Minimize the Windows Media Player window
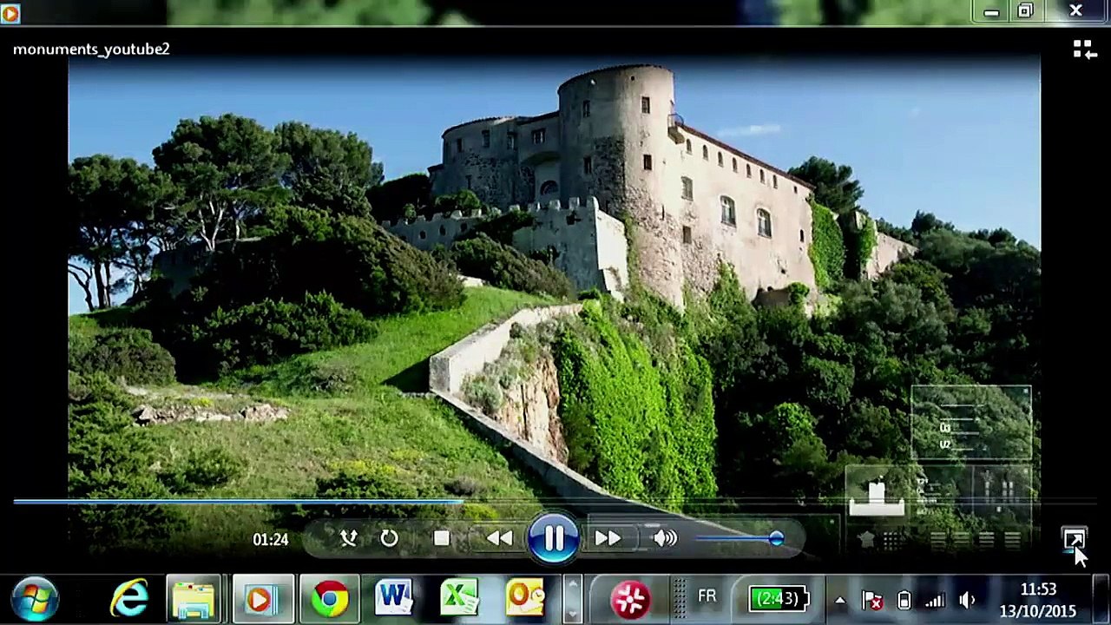The height and width of the screenshot is (625, 1111). tap(991, 12)
